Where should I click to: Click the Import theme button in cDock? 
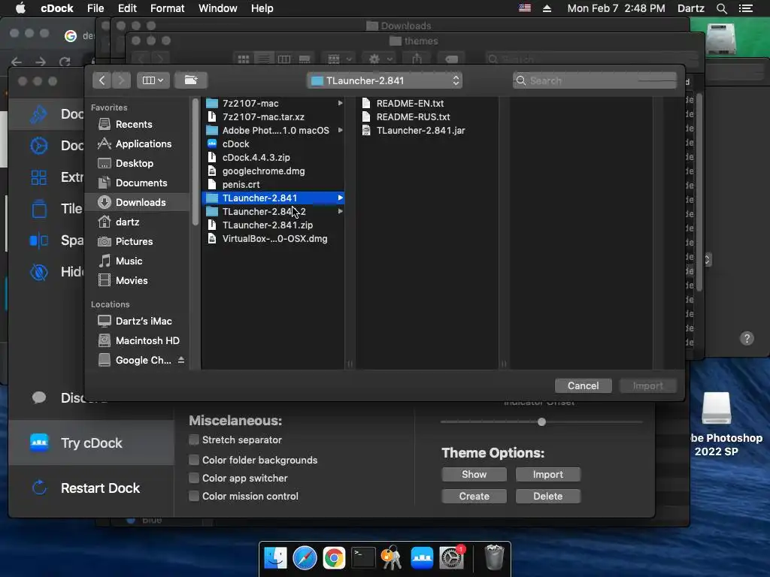548,475
